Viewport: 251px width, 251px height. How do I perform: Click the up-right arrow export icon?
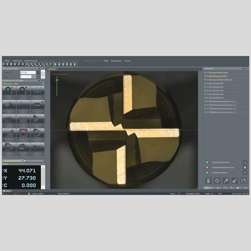tap(226, 181)
